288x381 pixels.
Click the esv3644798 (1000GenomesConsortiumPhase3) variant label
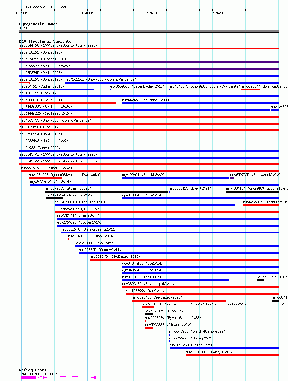tap(58, 45)
